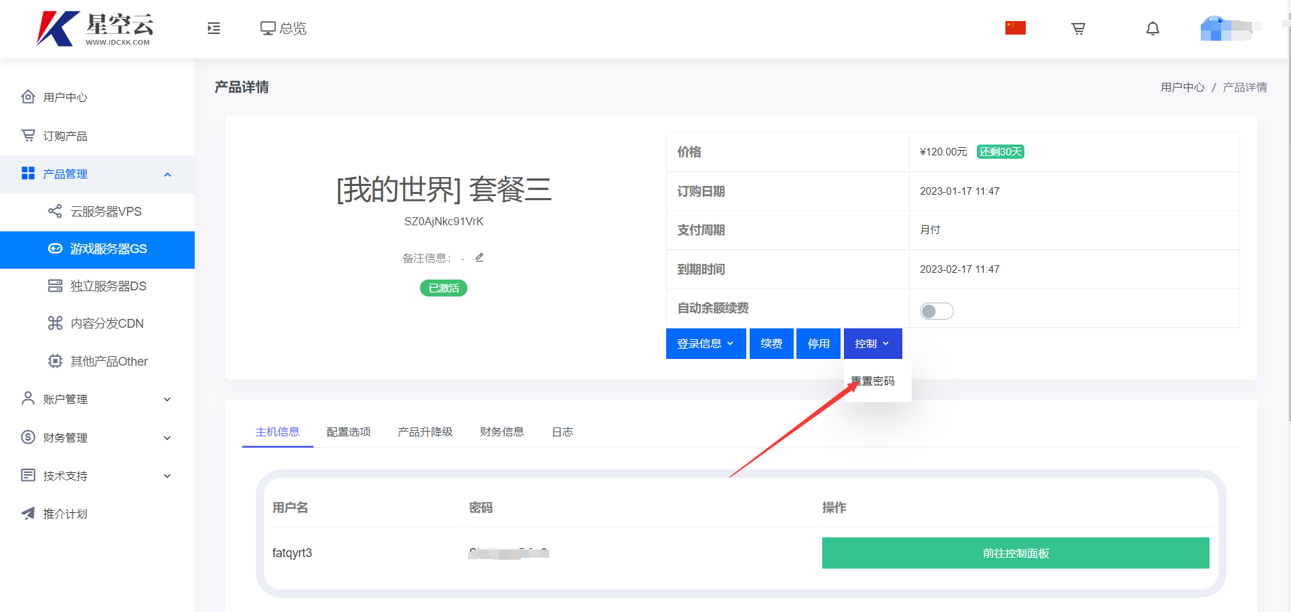The height and width of the screenshot is (612, 1291).
Task: Click the 续费 renew button
Action: 771,343
